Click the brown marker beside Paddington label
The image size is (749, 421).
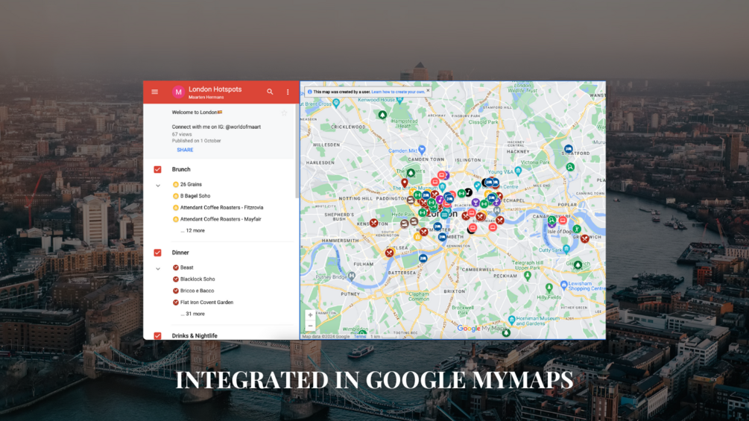411,200
